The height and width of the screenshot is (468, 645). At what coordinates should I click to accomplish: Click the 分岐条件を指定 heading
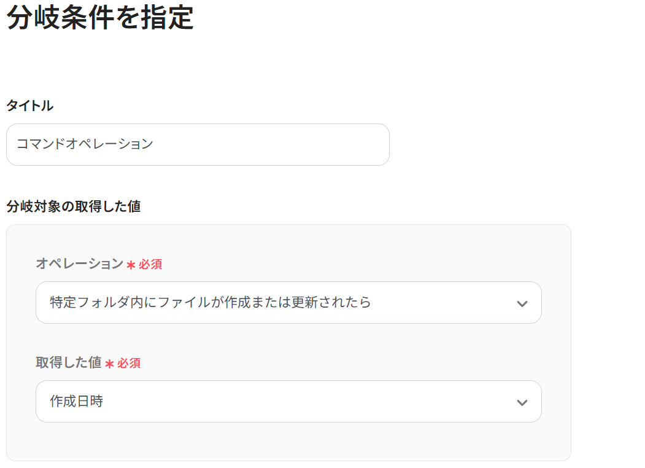(x=100, y=18)
